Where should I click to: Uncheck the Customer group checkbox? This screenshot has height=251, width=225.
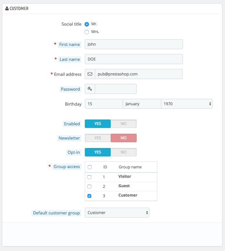(89, 196)
